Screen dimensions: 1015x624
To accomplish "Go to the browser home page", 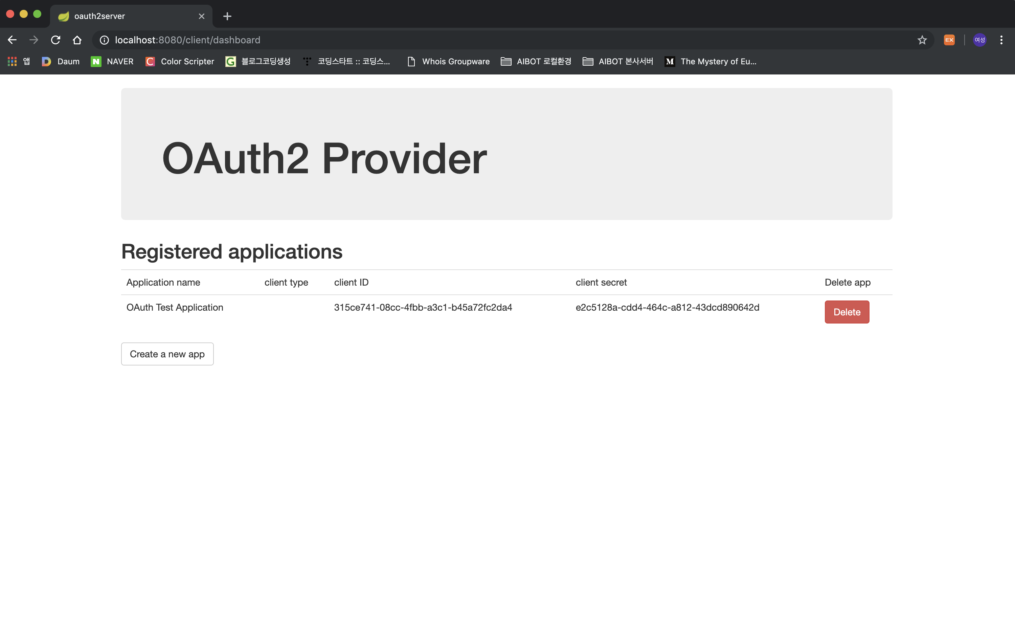I will point(77,40).
